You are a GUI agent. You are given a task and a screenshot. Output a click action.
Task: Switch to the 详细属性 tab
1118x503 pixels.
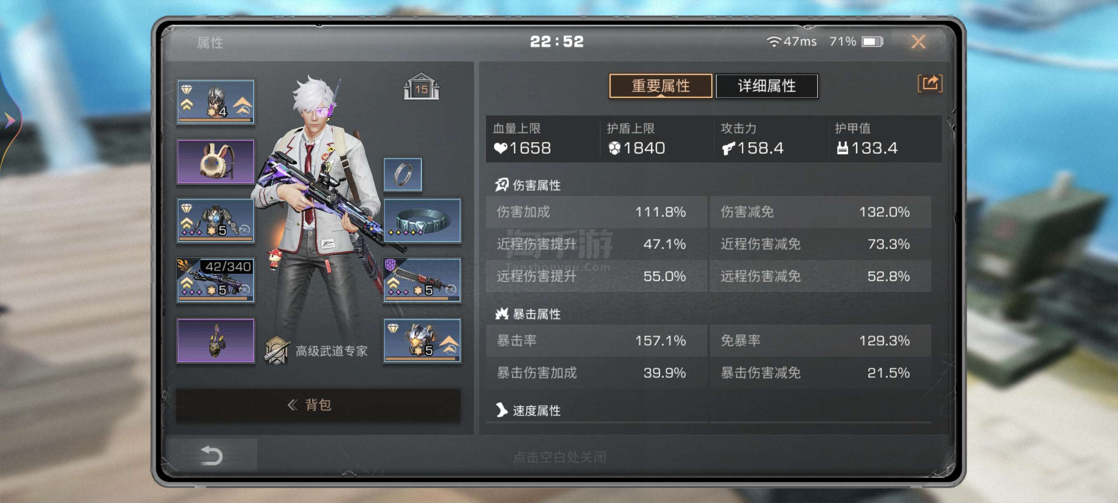(x=766, y=86)
